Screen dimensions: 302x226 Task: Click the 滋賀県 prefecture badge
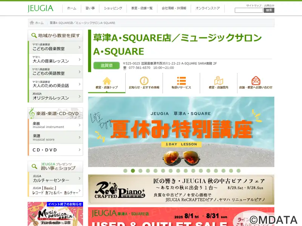point(106,66)
